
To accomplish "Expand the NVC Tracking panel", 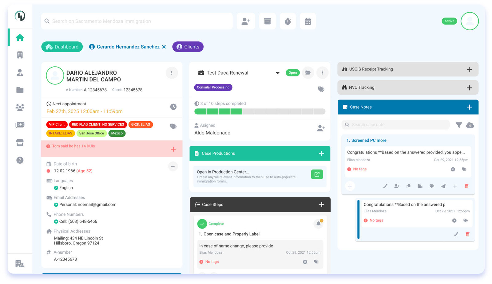I will point(469,88).
